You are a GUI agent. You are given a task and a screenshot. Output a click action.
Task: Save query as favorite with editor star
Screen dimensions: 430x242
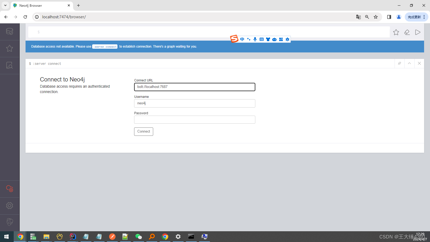click(396, 32)
